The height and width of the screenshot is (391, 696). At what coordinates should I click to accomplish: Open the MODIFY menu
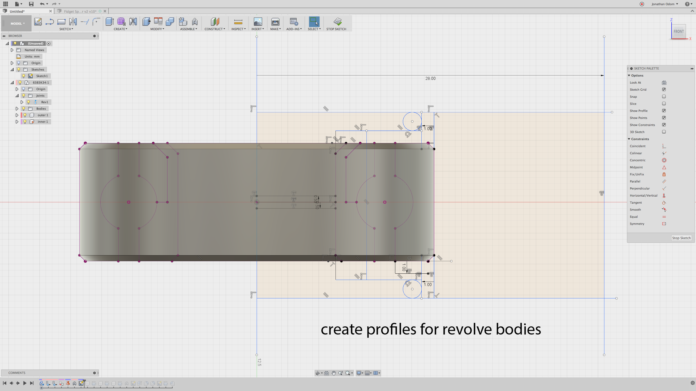point(157,29)
